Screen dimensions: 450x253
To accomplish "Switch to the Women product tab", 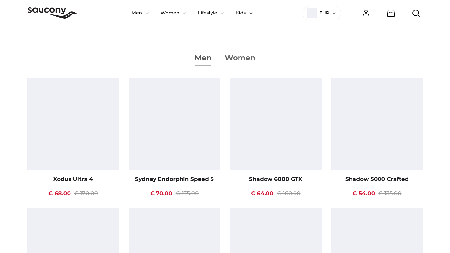I will click(x=240, y=58).
